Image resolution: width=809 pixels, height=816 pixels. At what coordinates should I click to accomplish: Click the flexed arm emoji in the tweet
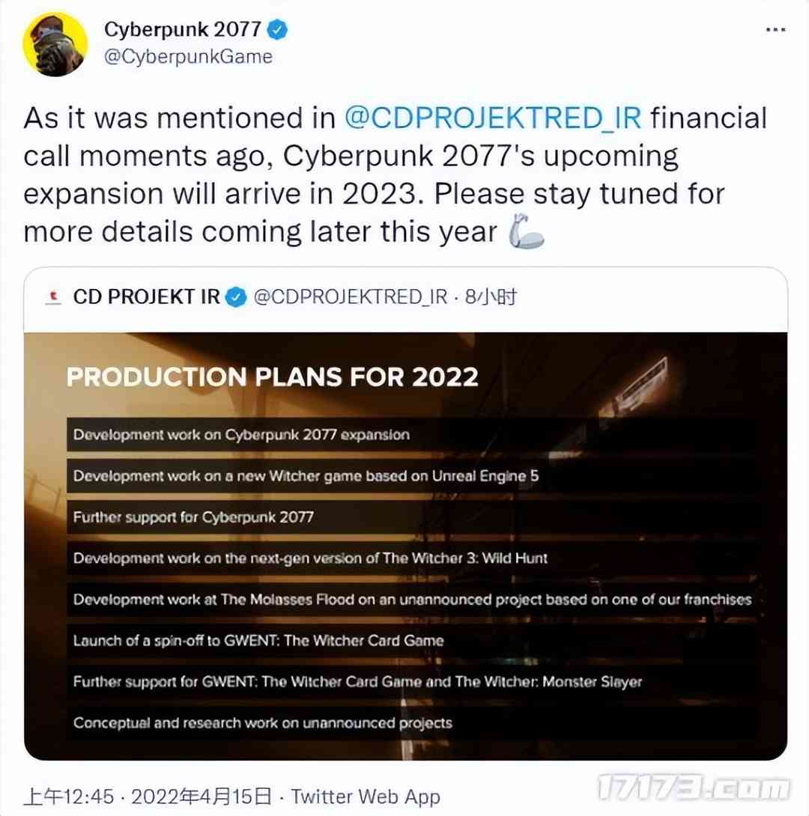tap(527, 235)
